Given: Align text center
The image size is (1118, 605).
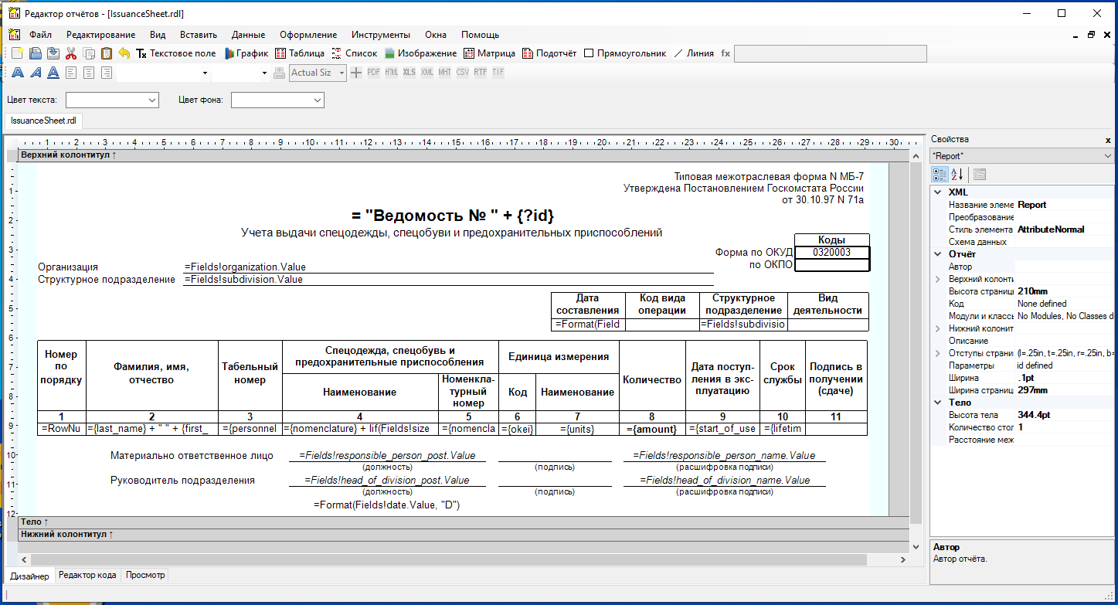Looking at the screenshot, I should 89,73.
